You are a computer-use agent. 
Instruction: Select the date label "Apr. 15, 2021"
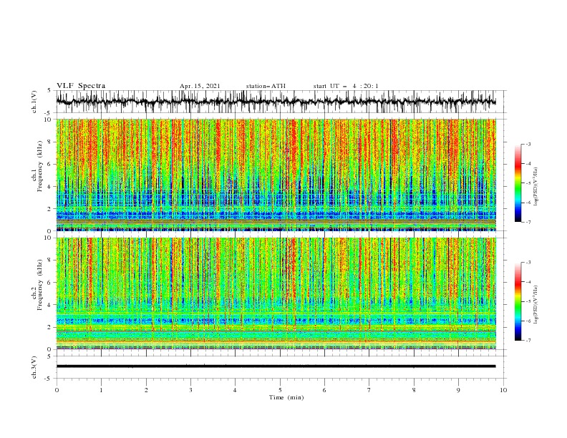[200, 86]
